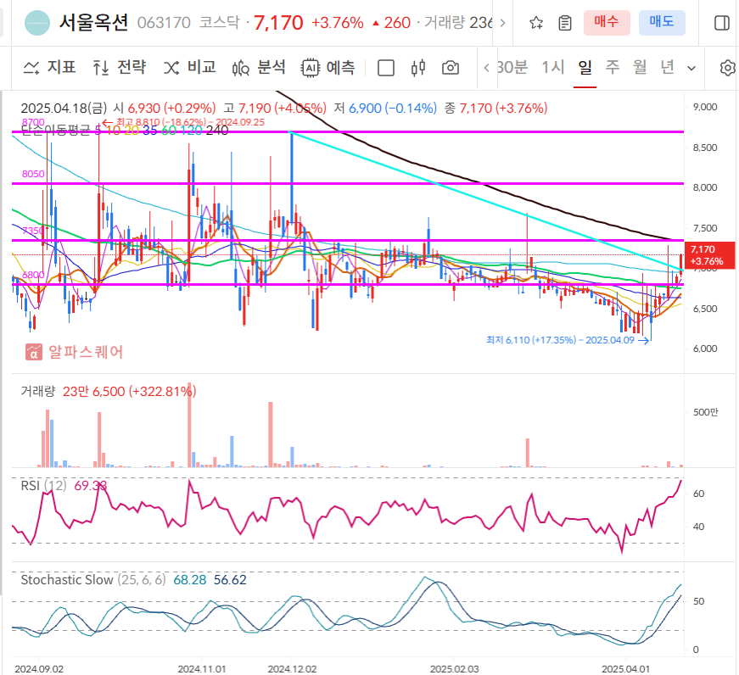739x675 pixels.
Task: Toggle the right side panel layout icon
Action: 722,24
